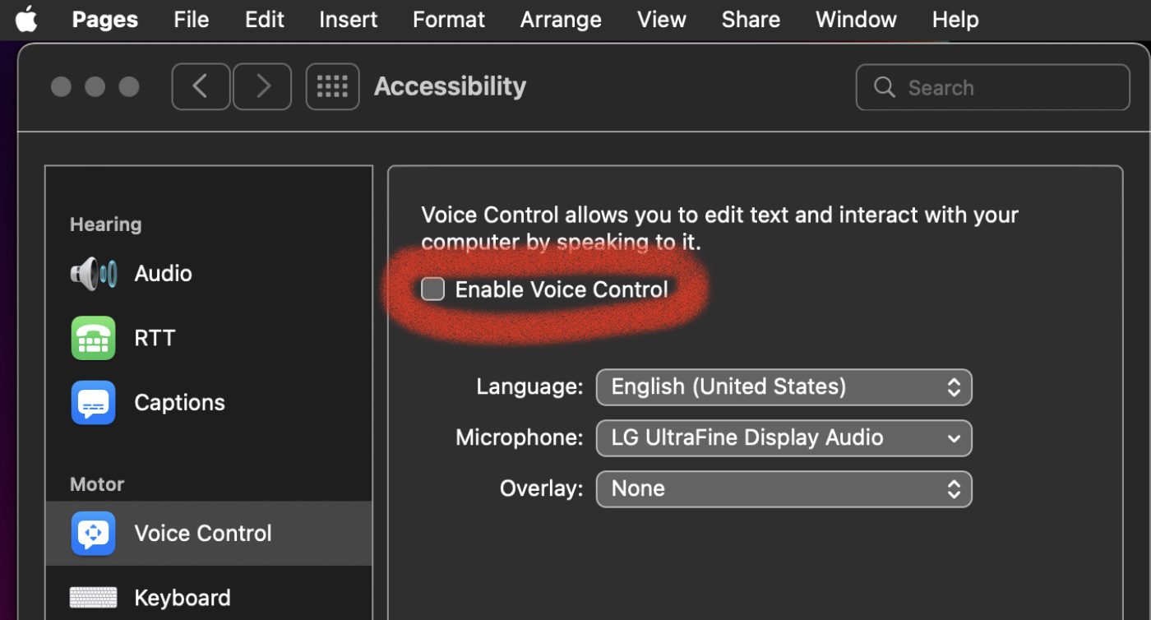Viewport: 1151px width, 620px height.
Task: Open the Help menu
Action: point(955,19)
